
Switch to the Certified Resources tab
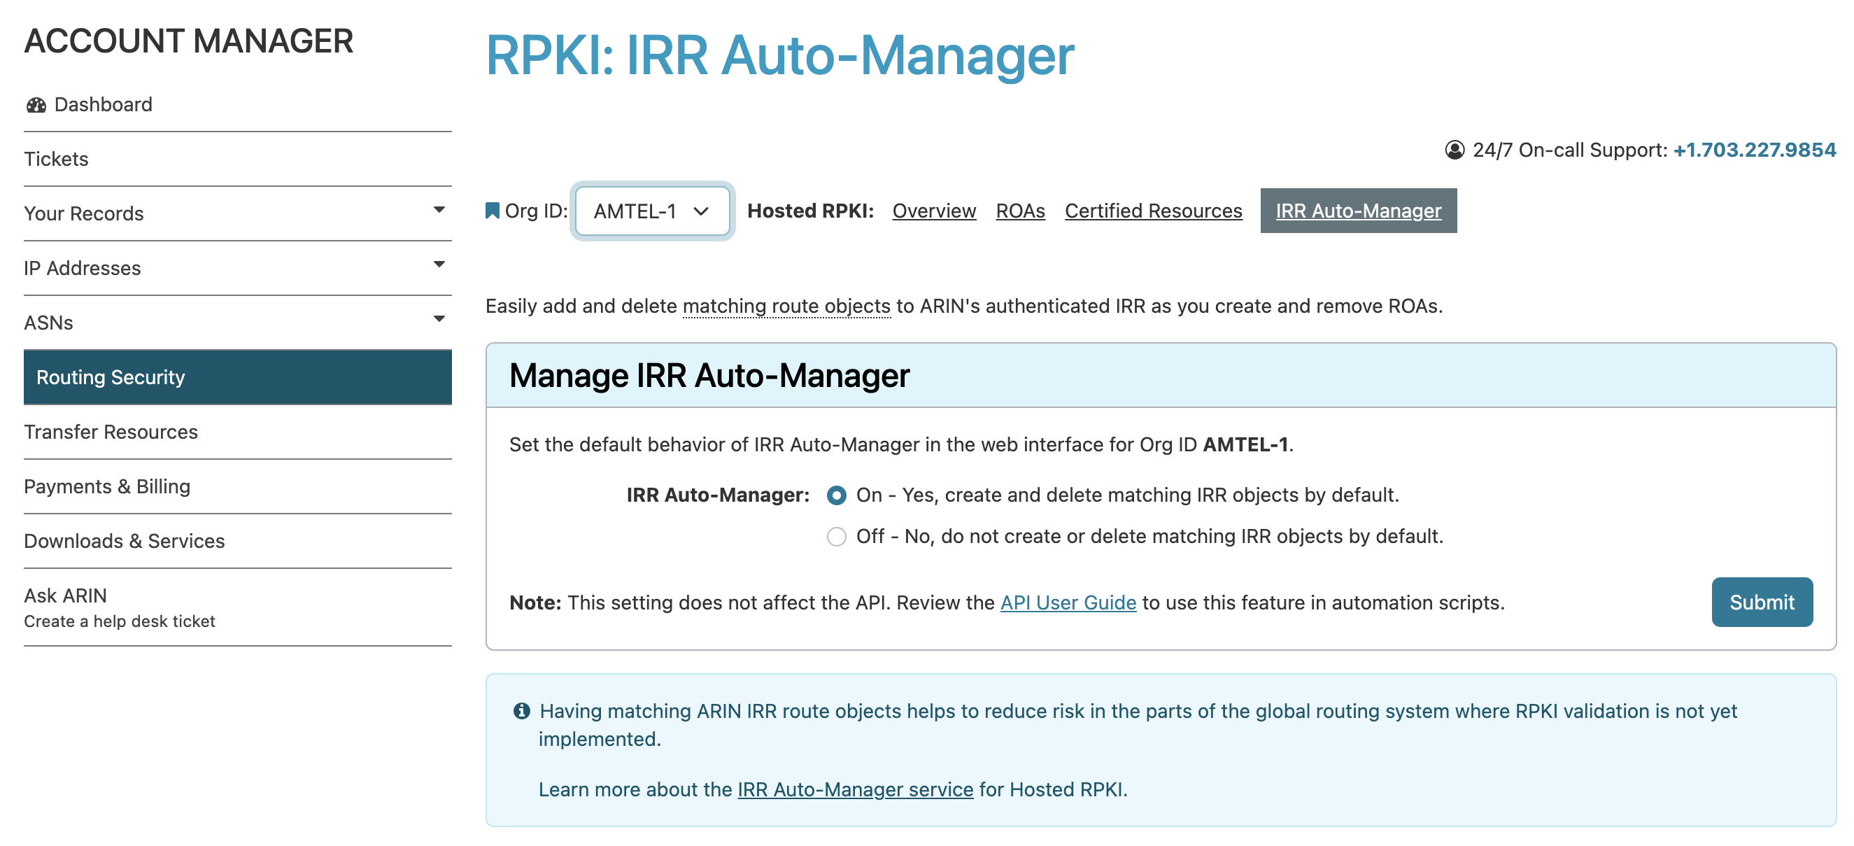tap(1153, 211)
